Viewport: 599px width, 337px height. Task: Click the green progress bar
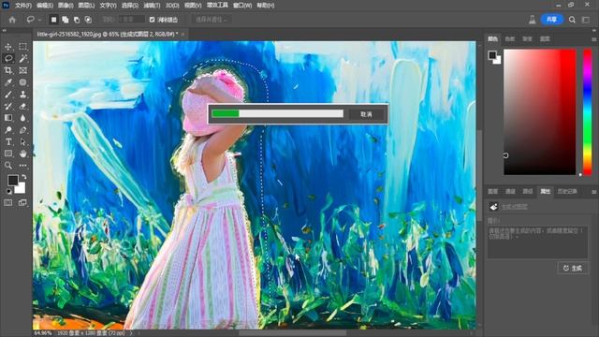click(x=226, y=113)
